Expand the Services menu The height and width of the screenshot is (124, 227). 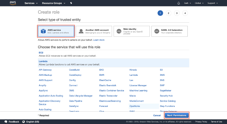click(31, 3)
